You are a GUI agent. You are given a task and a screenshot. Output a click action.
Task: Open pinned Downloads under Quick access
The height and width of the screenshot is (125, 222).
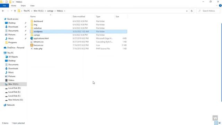point(13,27)
